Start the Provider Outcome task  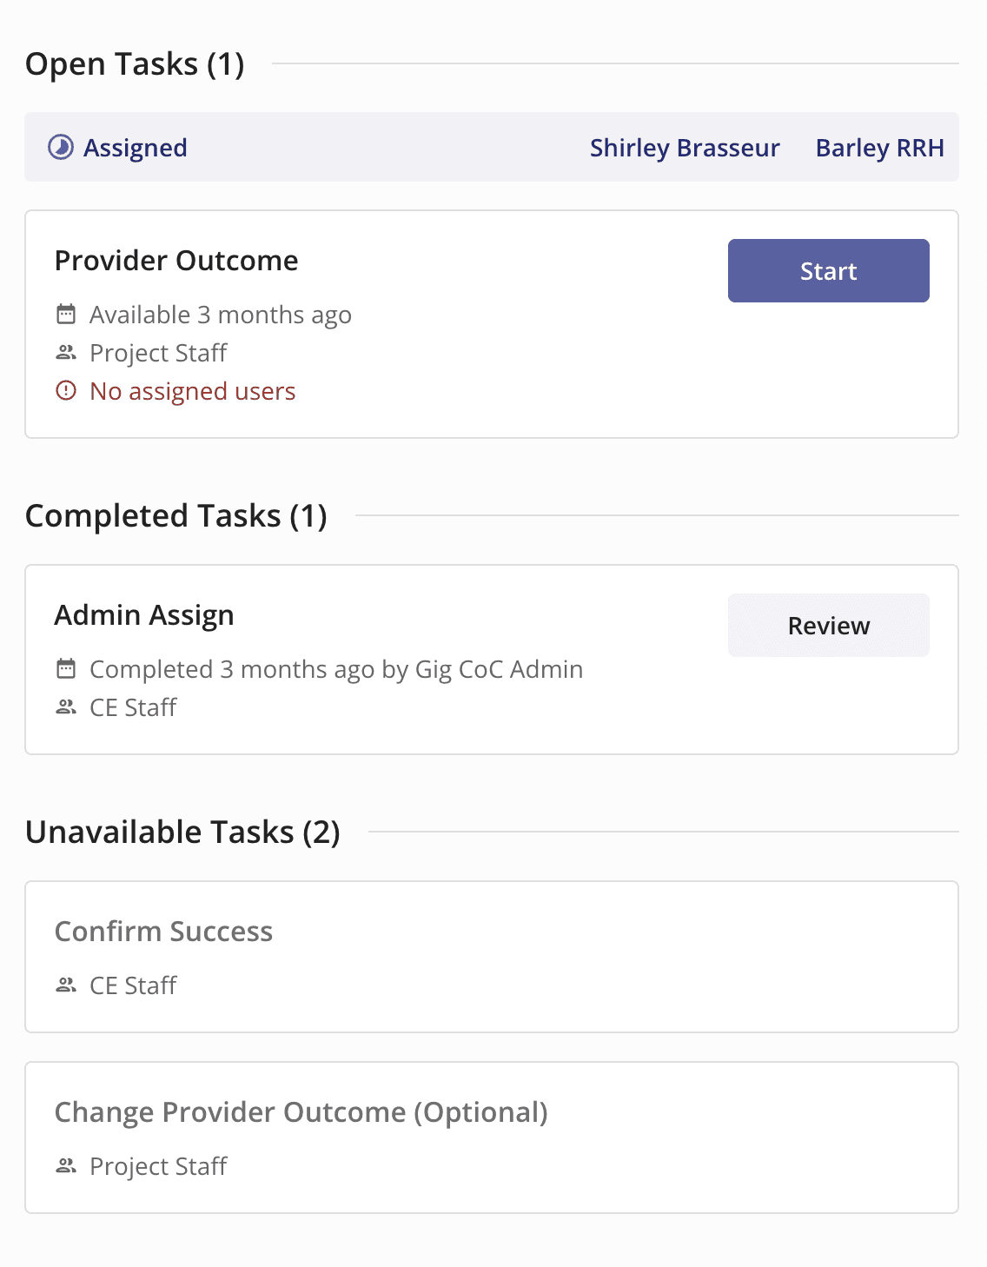827,270
